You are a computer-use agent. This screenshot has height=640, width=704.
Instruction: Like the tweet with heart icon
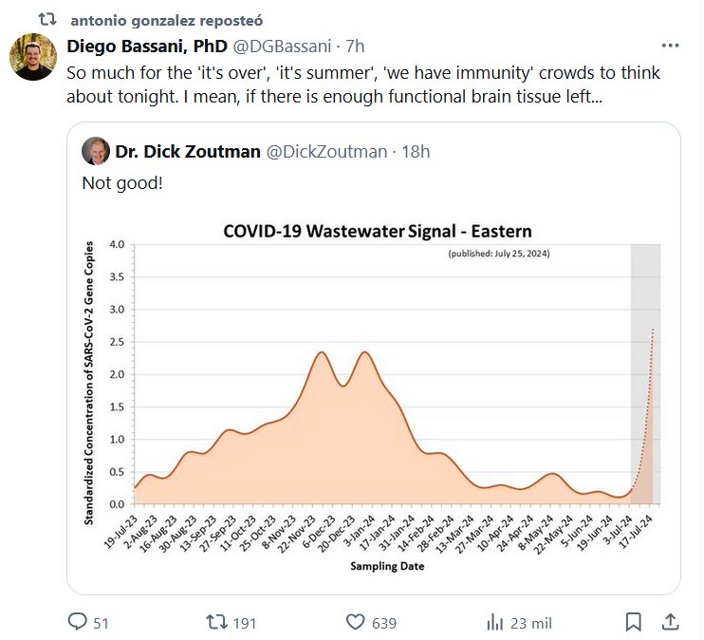pyautogui.click(x=356, y=622)
